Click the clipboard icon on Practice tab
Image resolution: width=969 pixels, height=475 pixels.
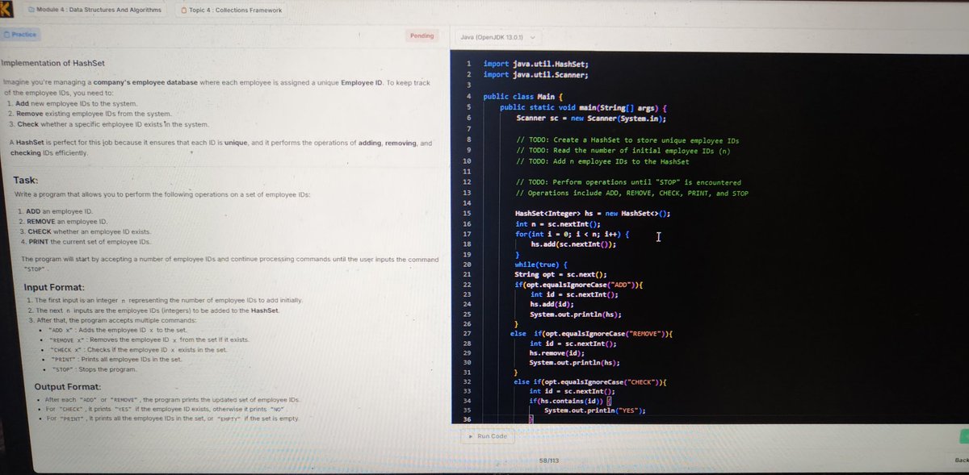pos(8,35)
